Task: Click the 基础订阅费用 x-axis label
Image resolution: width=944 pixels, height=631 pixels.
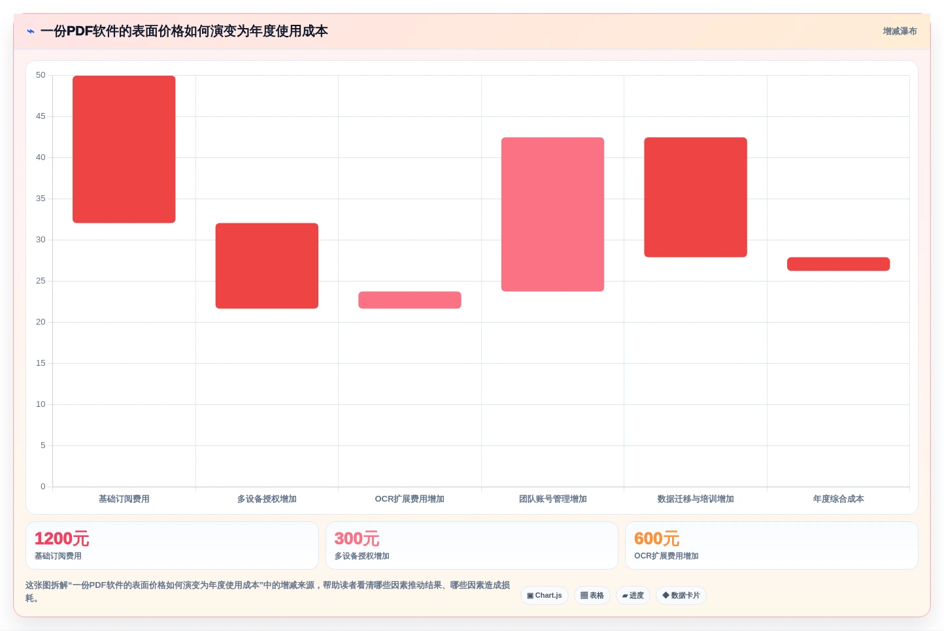Action: click(x=124, y=499)
